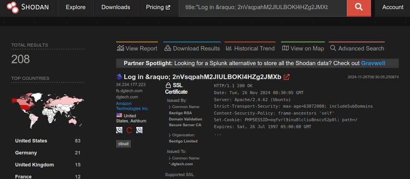This screenshot has height=179, width=410.
Task: Click the result timestamp 2024-11-26T08:30:05.250874
Action: (373, 77)
